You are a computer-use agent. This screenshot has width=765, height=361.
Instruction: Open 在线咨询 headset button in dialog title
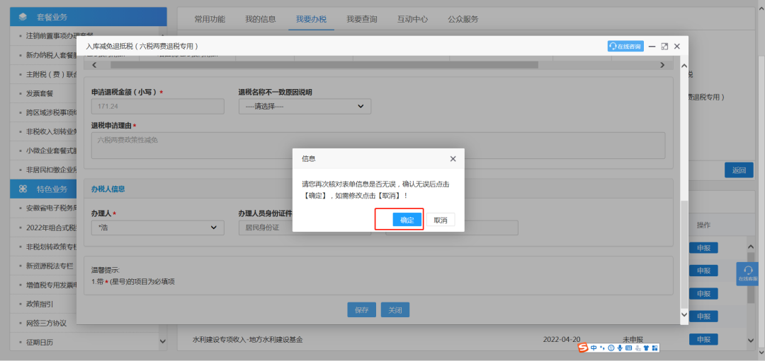coord(625,46)
